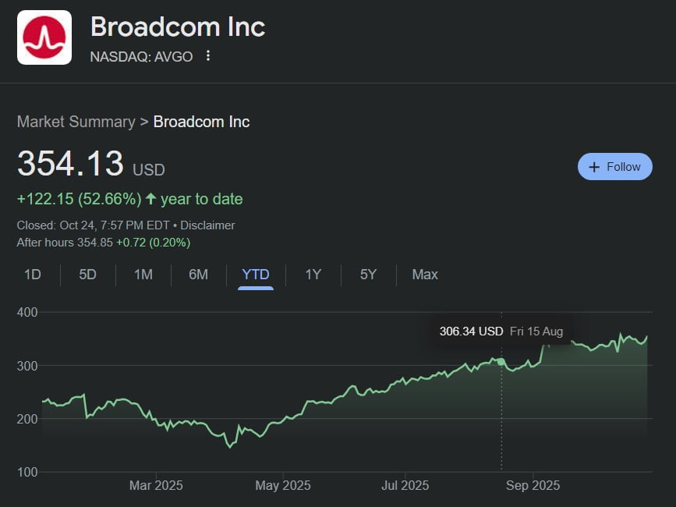
Task: Click the 306.34 USD price tooltip
Action: [471, 331]
